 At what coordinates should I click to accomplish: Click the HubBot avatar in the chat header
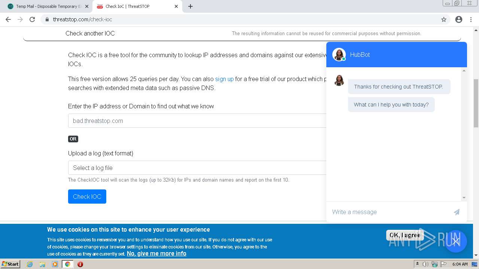click(339, 55)
